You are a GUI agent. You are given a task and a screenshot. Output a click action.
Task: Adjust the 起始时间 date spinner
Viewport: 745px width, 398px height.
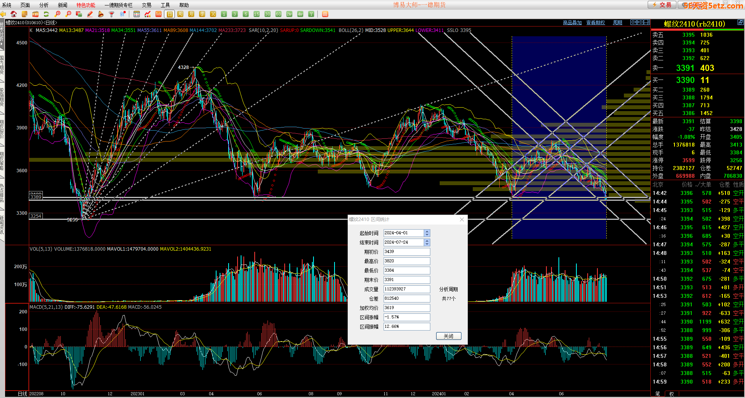pyautogui.click(x=427, y=233)
